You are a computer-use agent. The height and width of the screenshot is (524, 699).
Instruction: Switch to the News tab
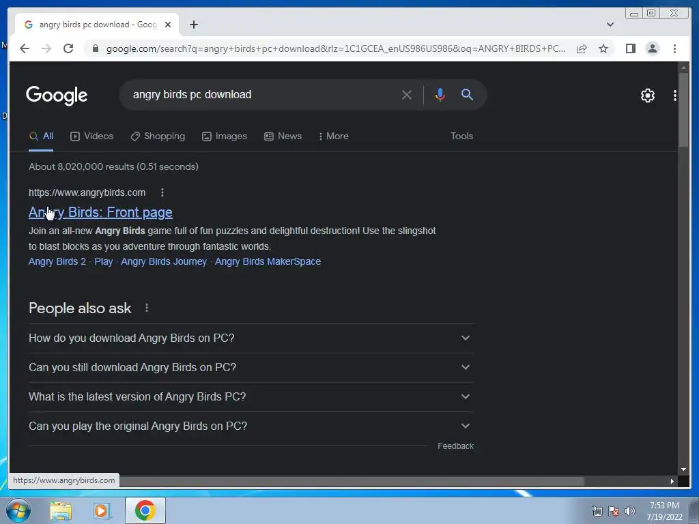click(283, 136)
